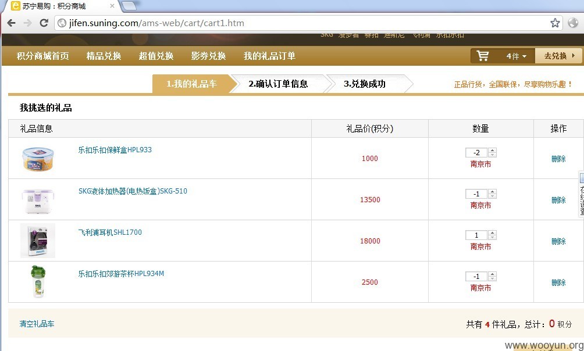This screenshot has width=584, height=351.
Task: Click the 去兑换 button
Action: [558, 56]
